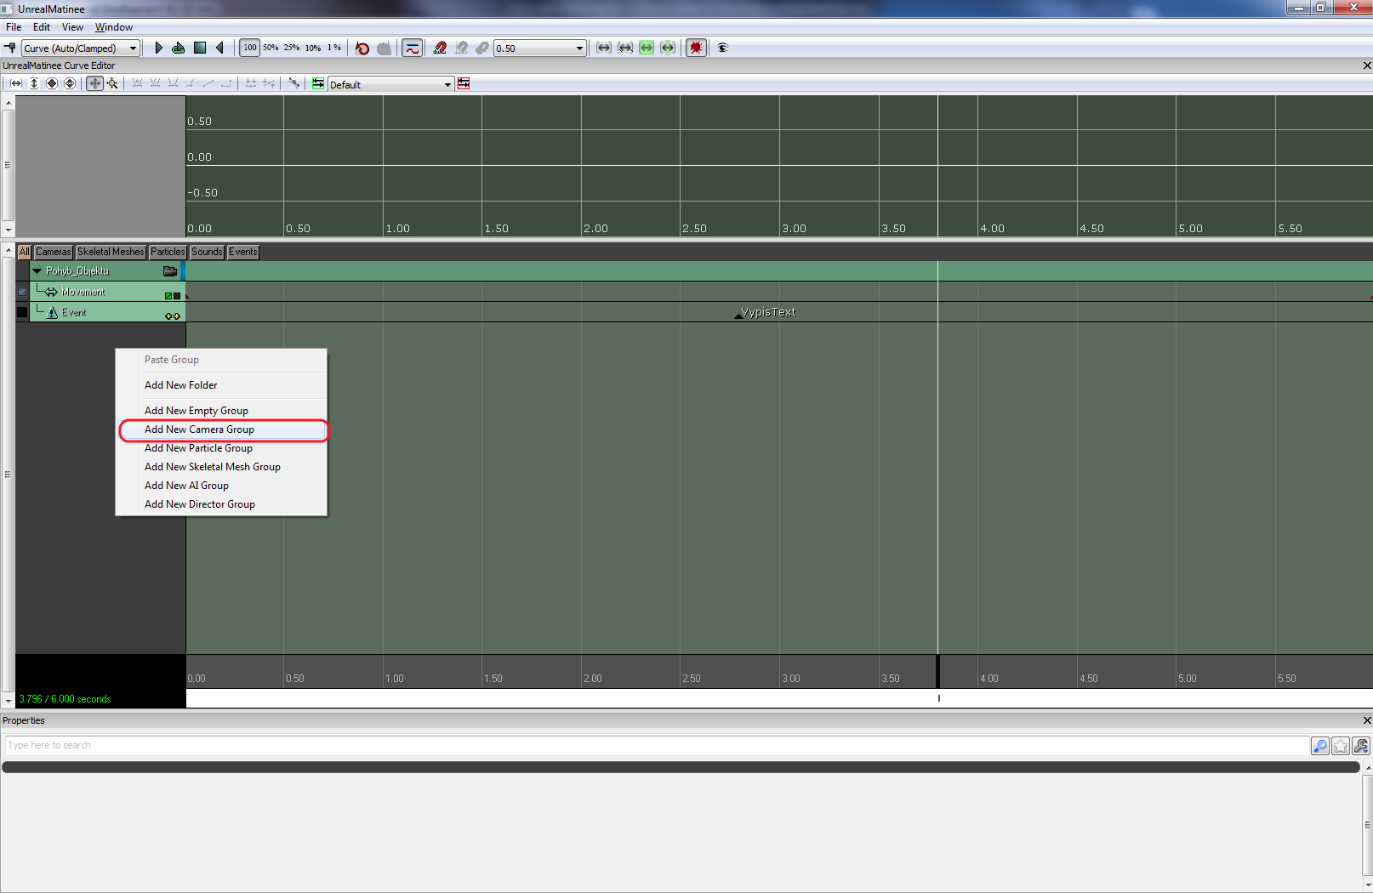
Task: Toggle the curve editor display button
Action: pyautogui.click(x=413, y=48)
